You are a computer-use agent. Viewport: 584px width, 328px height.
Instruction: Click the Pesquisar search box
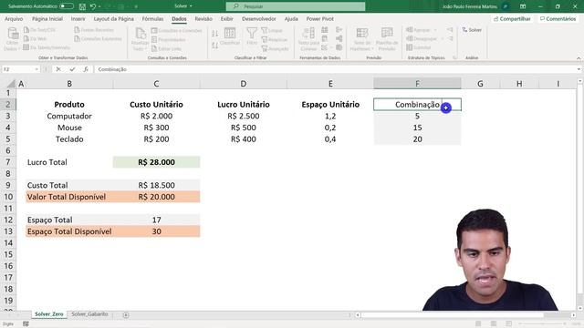pos(296,6)
